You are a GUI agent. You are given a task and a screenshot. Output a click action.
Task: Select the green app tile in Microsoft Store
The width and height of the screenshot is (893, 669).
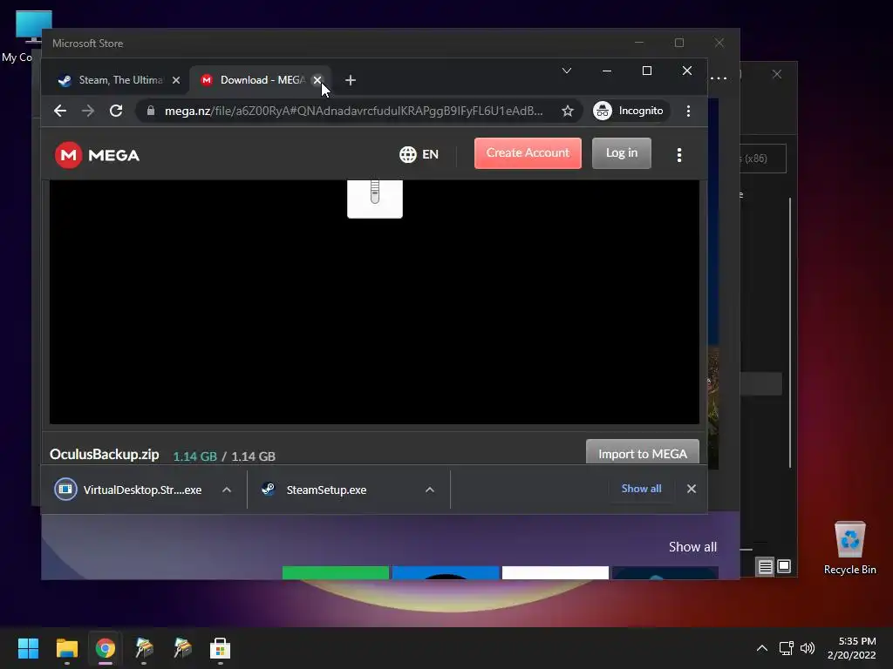tap(336, 573)
